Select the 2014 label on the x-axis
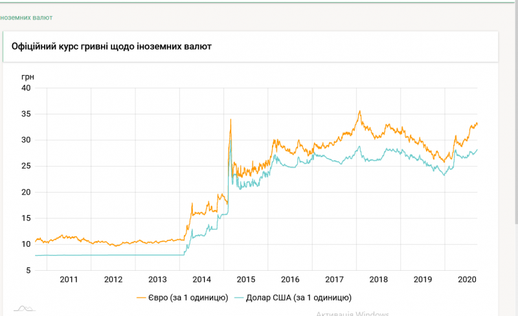The height and width of the screenshot is (316, 518). tap(202, 279)
